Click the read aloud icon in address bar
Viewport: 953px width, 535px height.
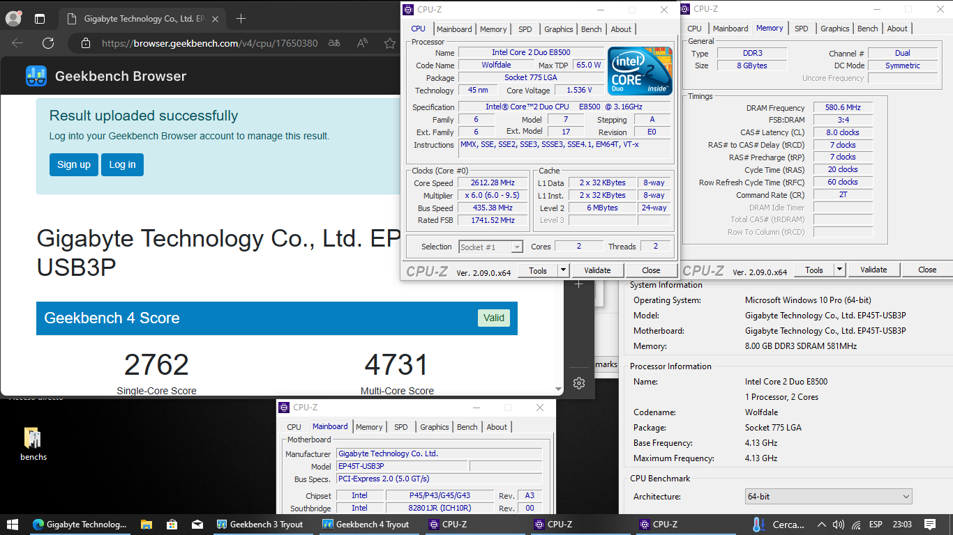click(x=362, y=43)
